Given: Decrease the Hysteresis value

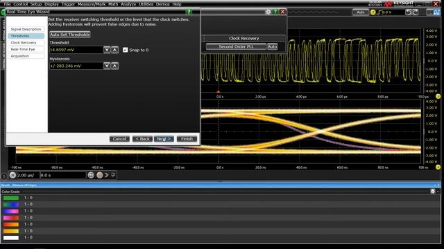Looking at the screenshot, I should pyautogui.click(x=107, y=66).
